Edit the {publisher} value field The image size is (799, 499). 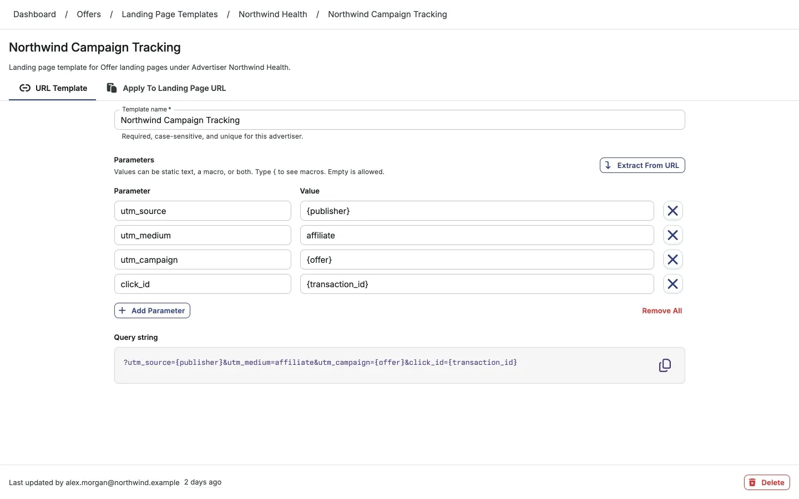pos(477,211)
